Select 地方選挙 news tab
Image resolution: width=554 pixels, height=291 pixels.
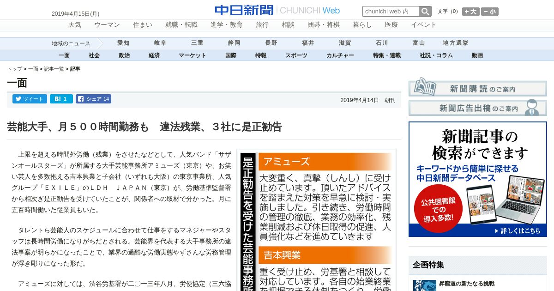click(x=456, y=43)
